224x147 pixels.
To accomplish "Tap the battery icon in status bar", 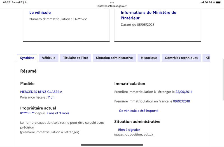I will click(218, 2).
